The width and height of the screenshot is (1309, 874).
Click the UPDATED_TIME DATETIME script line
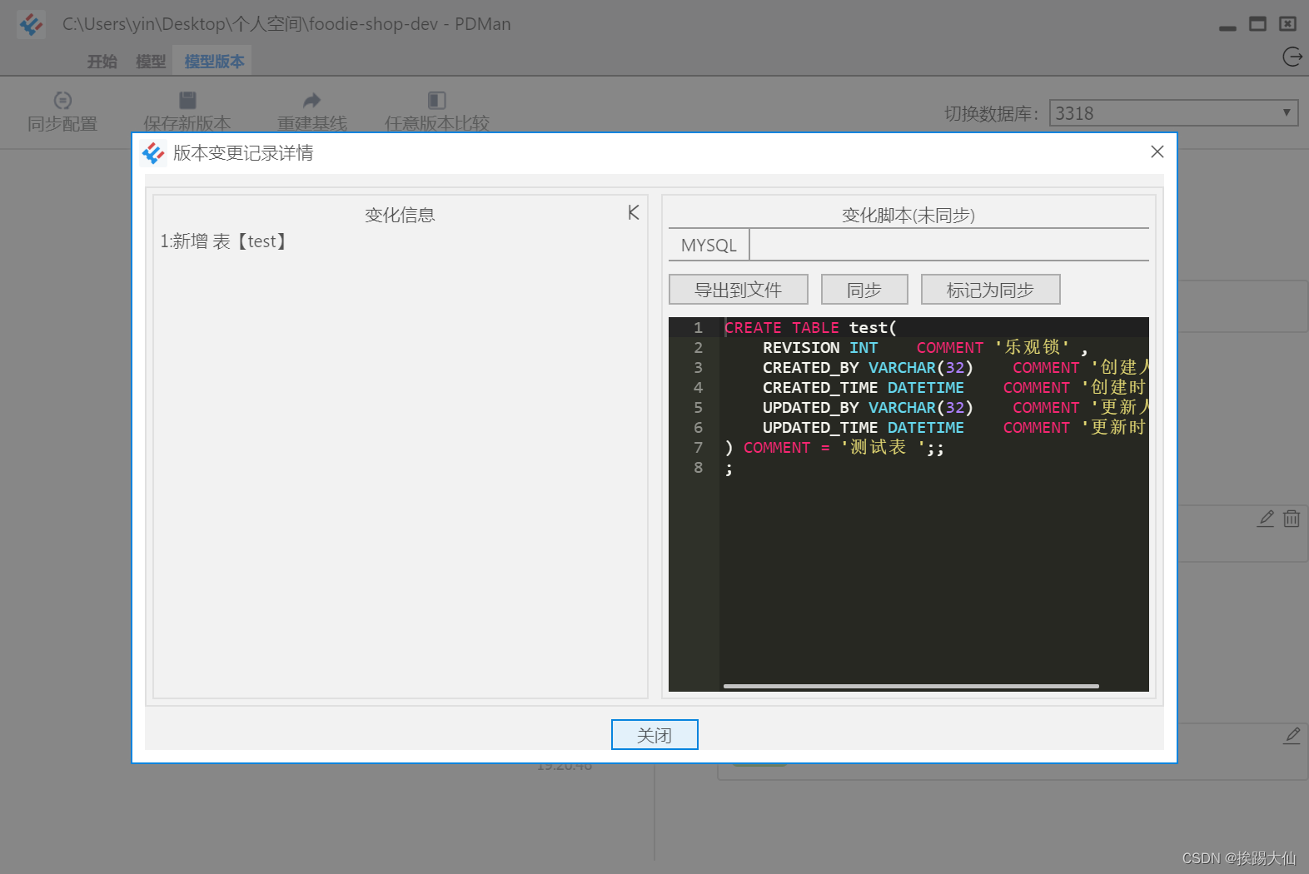[955, 428]
